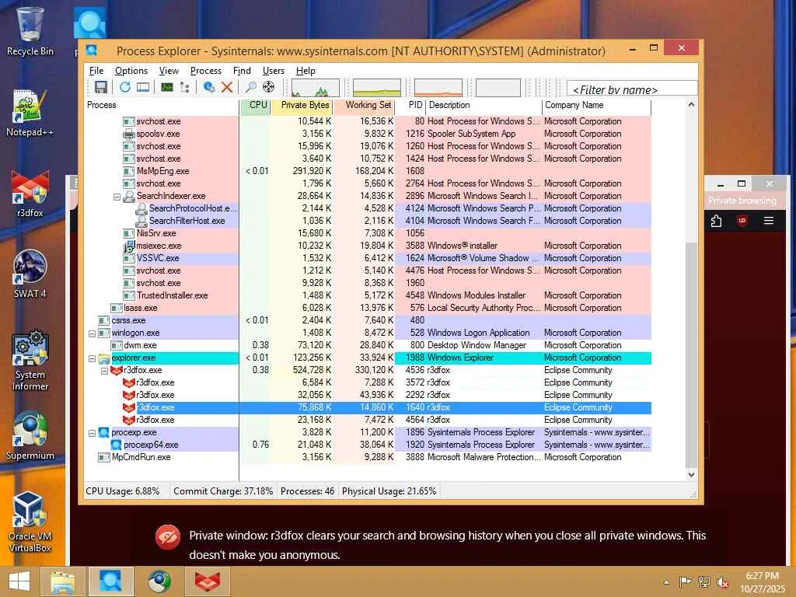The image size is (796, 597).
Task: Sort by the Process column header
Action: [162, 105]
